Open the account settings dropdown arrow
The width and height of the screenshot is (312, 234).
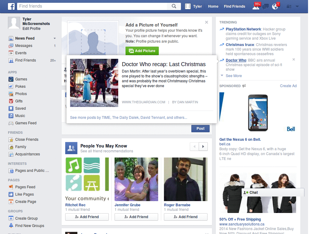point(297,7)
